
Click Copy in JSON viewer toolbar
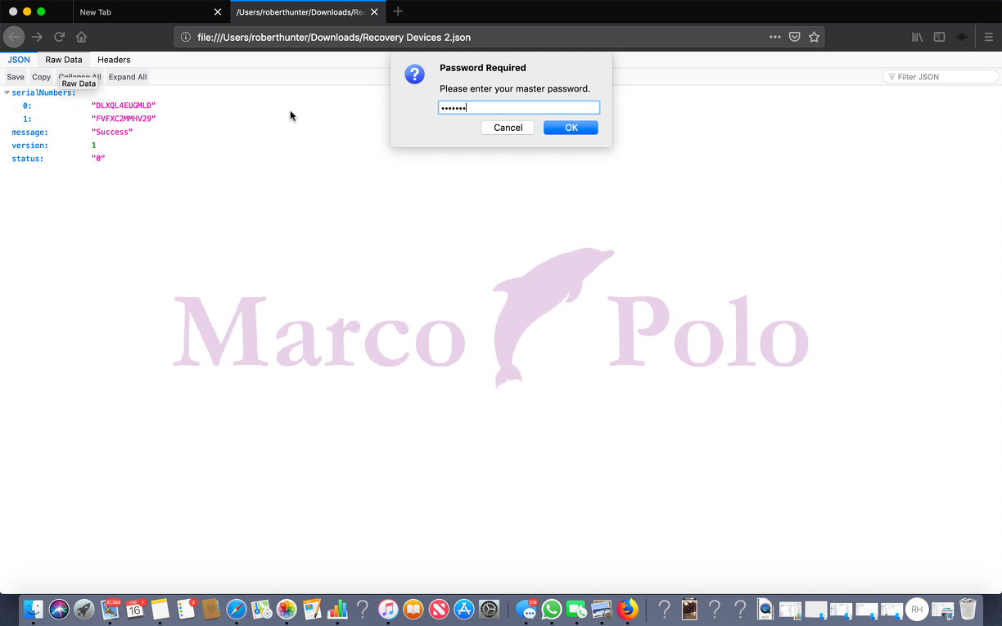[x=41, y=77]
